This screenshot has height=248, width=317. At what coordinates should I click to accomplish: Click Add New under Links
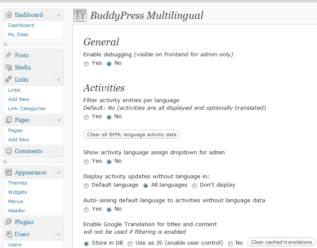click(x=19, y=99)
